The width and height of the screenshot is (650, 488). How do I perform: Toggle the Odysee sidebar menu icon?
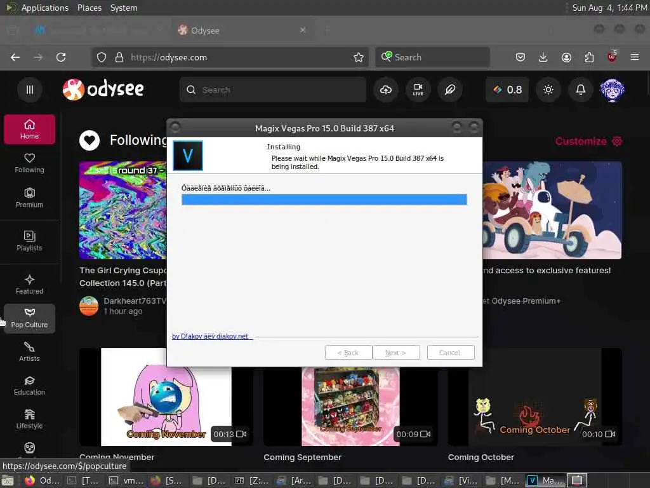click(x=29, y=90)
